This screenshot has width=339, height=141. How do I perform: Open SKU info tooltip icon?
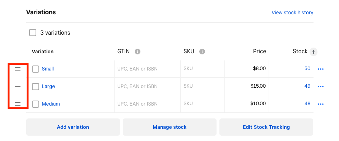tap(202, 52)
